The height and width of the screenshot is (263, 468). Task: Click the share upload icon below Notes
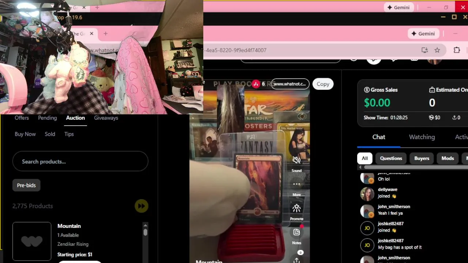pyautogui.click(x=297, y=260)
